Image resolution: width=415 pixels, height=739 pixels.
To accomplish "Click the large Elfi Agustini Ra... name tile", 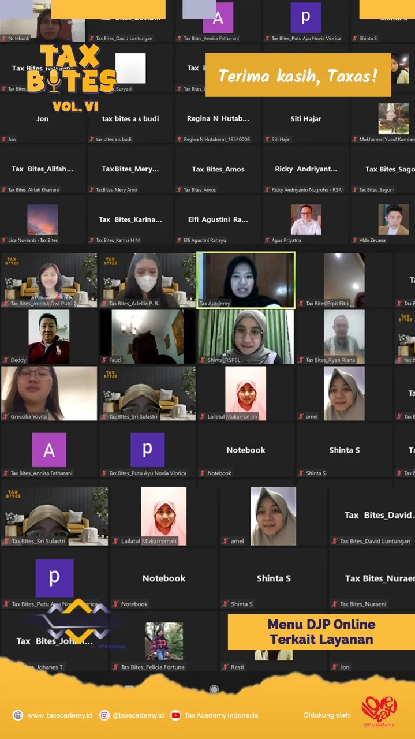I will pos(218,219).
